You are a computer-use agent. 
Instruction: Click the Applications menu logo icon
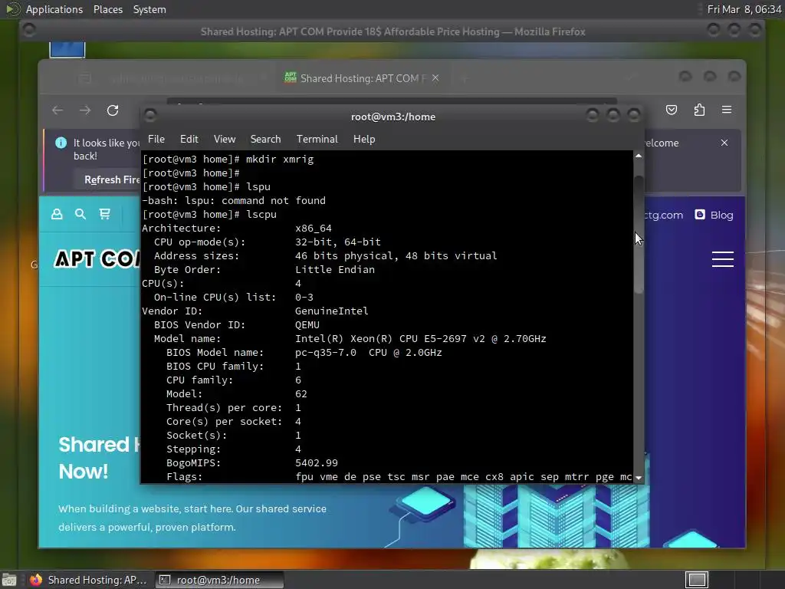click(12, 9)
